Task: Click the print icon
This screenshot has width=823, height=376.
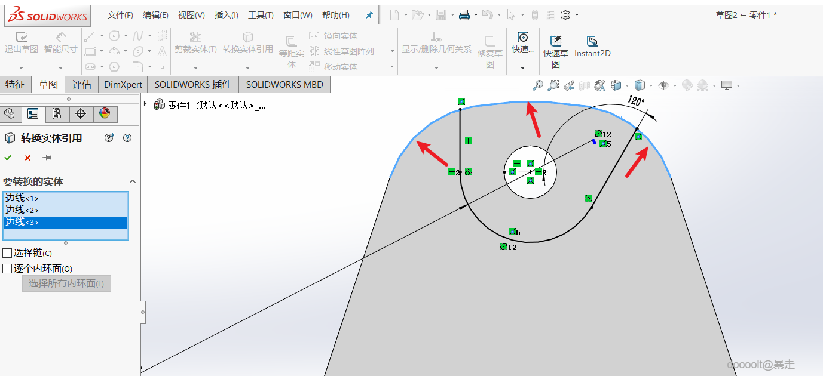Action: point(464,15)
